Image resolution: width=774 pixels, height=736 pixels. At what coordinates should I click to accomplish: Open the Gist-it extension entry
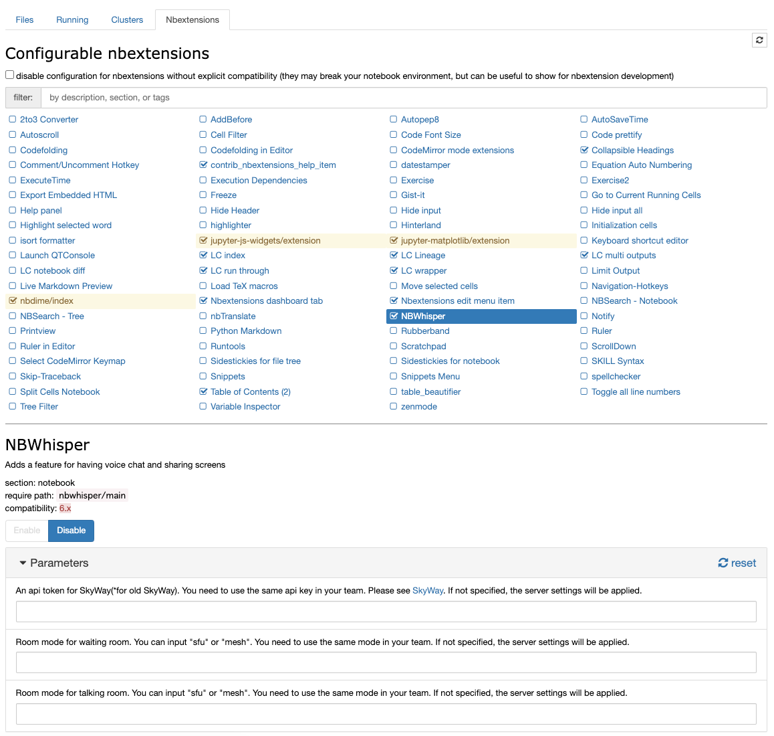(413, 195)
